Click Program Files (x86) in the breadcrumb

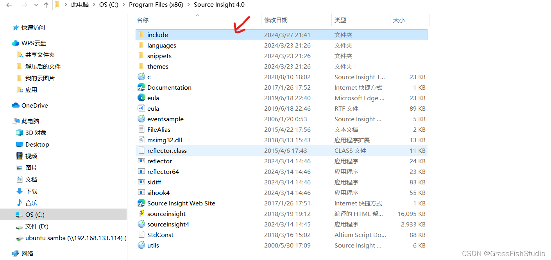pos(156,5)
